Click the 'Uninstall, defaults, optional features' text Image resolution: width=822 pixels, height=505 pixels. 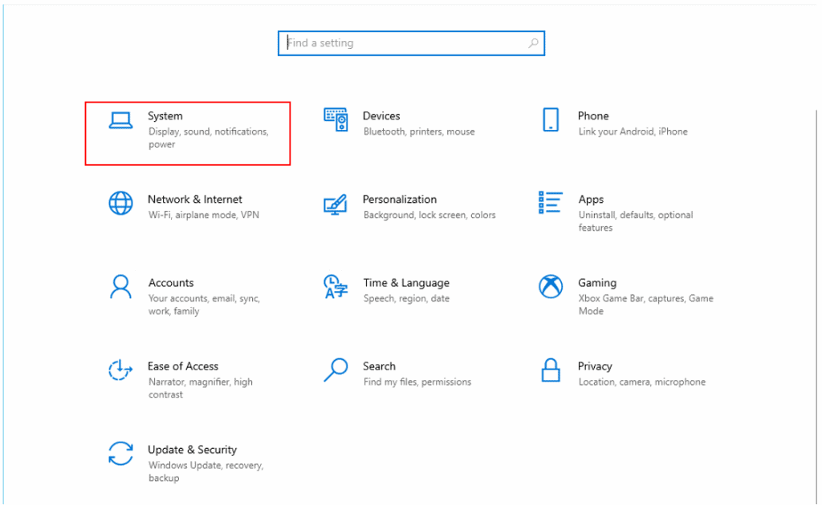pyautogui.click(x=635, y=221)
